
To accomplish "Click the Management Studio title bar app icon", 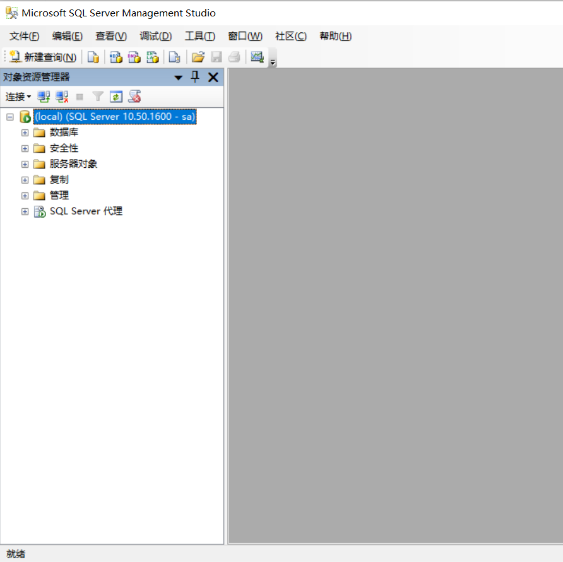I will coord(12,13).
